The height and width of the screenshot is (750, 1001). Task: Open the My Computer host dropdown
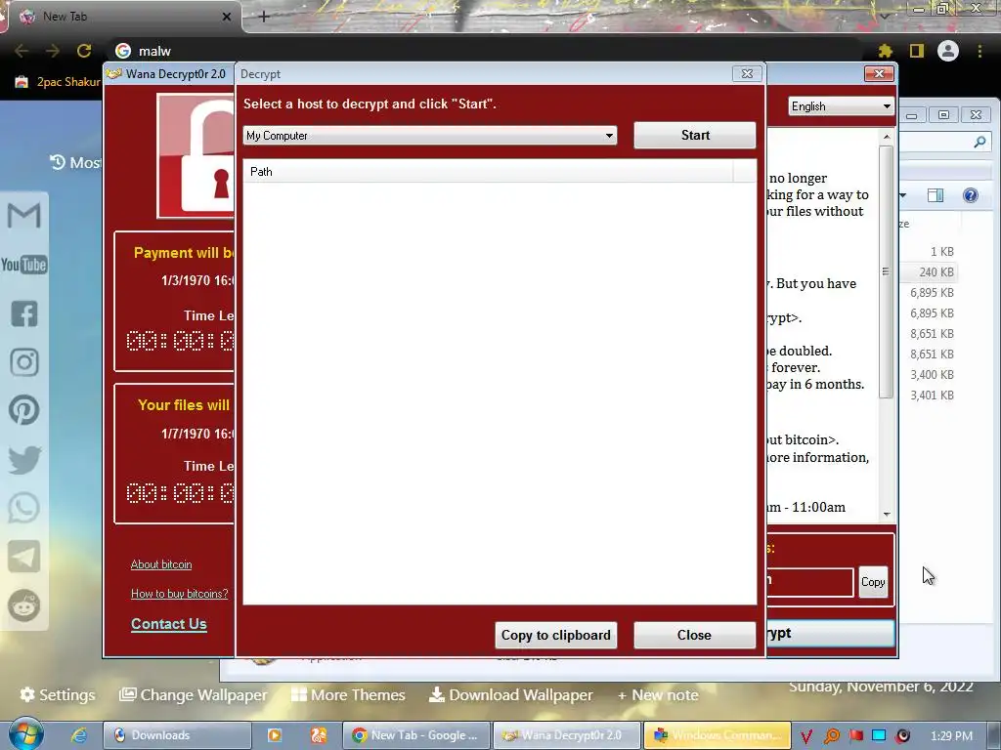[430, 135]
